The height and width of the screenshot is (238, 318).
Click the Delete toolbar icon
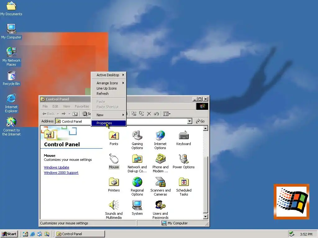[149, 114]
